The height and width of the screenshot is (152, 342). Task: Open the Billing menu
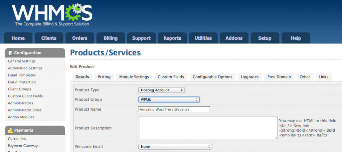pyautogui.click(x=111, y=38)
